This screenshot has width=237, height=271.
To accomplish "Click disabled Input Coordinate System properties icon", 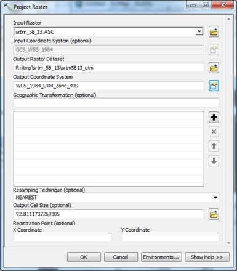I will [214, 49].
